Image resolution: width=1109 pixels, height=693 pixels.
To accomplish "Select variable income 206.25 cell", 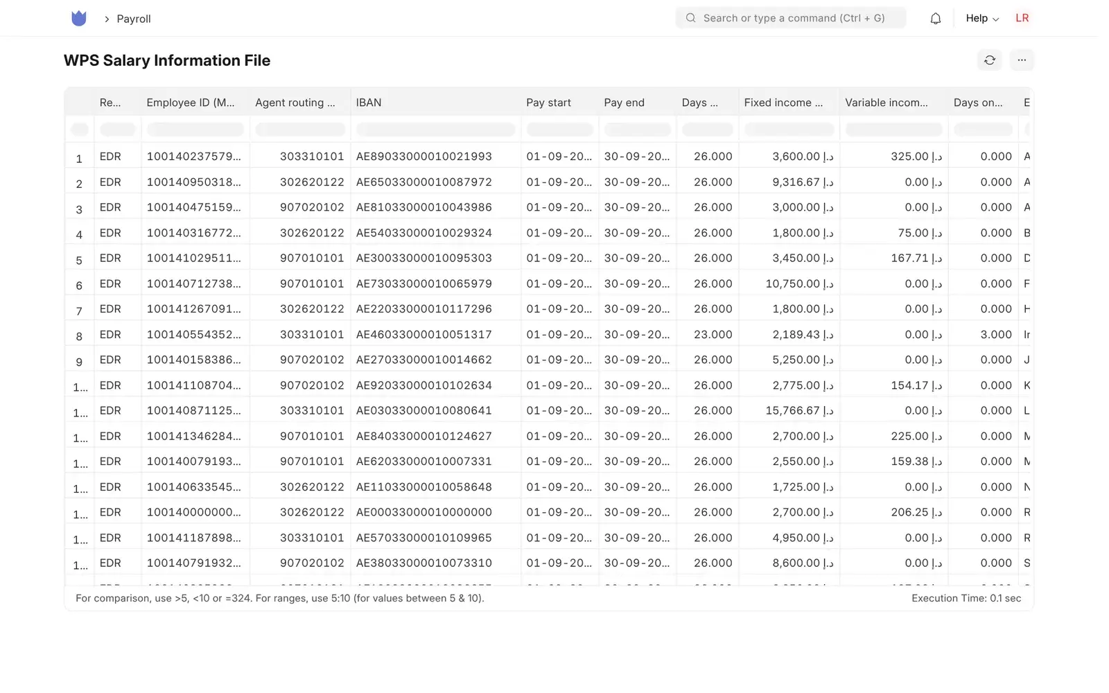I will 893,513.
